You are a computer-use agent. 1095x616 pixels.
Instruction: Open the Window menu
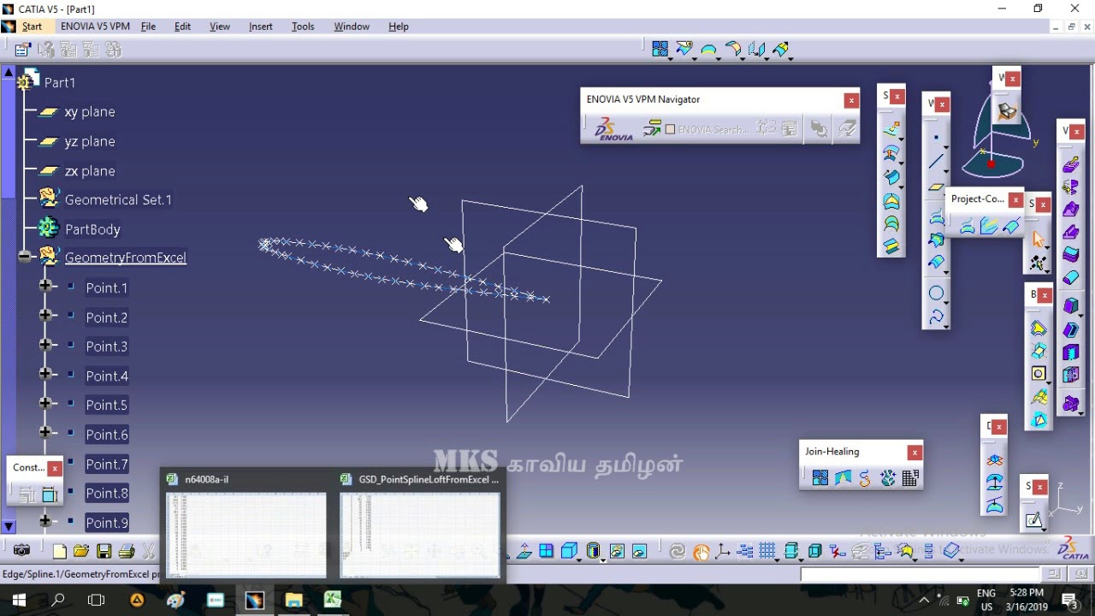tap(352, 27)
